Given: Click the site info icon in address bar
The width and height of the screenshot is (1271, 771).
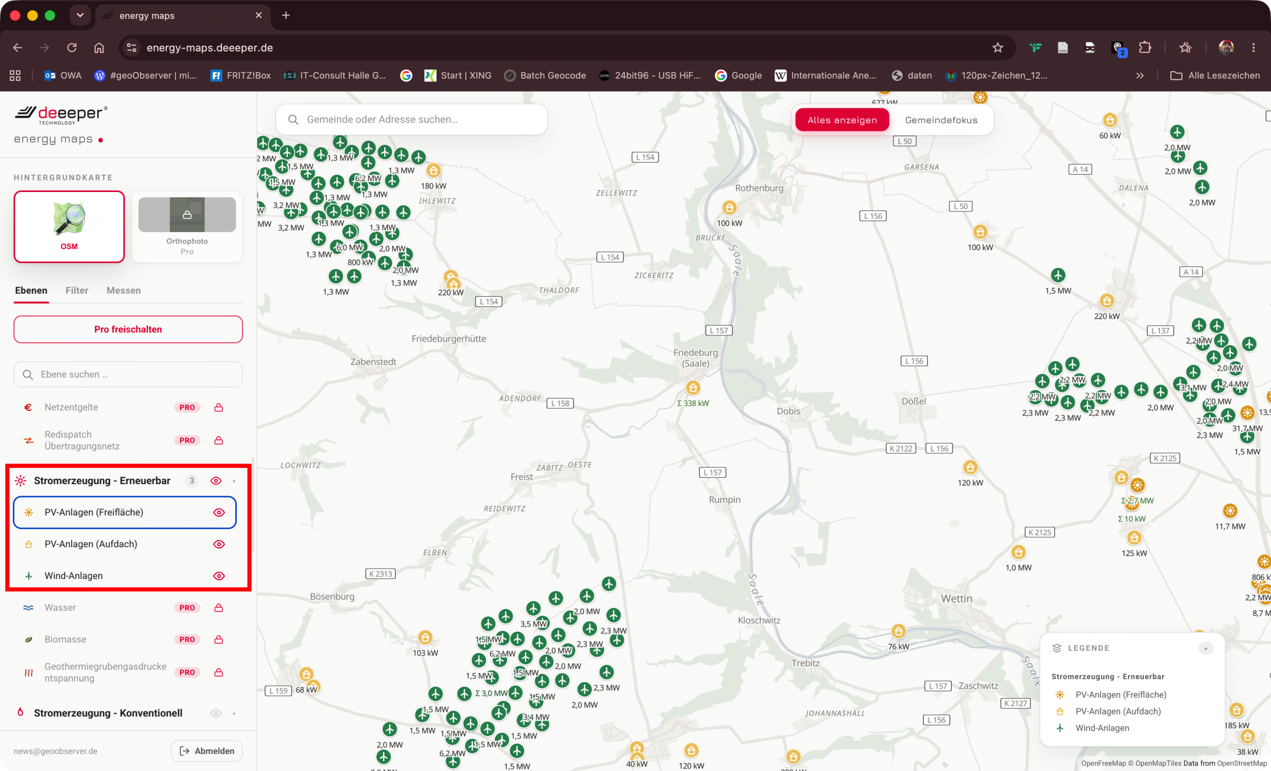Looking at the screenshot, I should (132, 48).
